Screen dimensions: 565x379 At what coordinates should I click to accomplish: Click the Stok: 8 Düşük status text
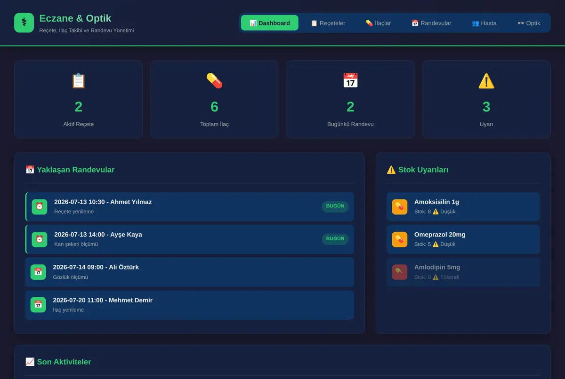pos(435,212)
